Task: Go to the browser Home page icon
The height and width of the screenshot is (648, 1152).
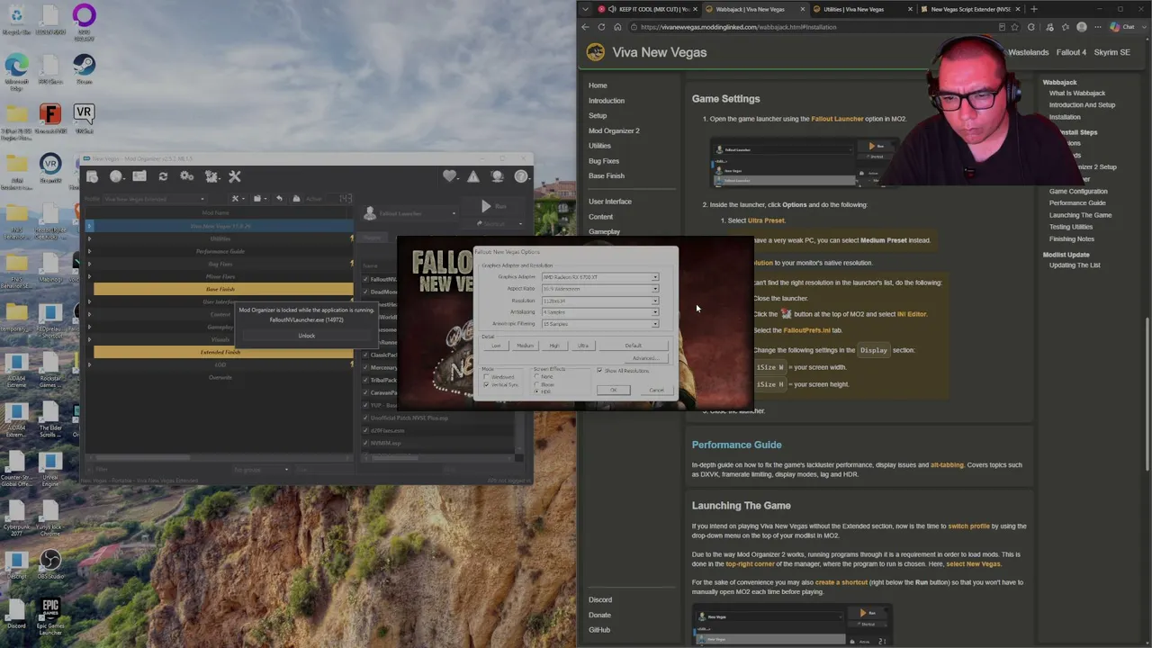Action: click(x=617, y=27)
